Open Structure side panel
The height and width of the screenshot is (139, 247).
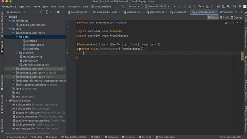[x=2, y=125]
